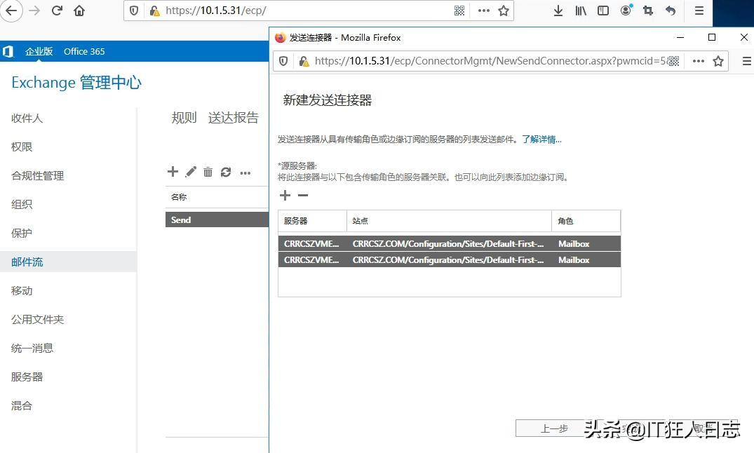
Task: Open the Firefox downloads icon
Action: tap(558, 11)
